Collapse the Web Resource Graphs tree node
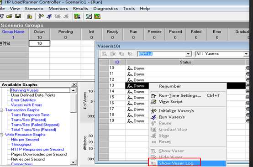The width and height of the screenshot is (253, 167). point(1,135)
